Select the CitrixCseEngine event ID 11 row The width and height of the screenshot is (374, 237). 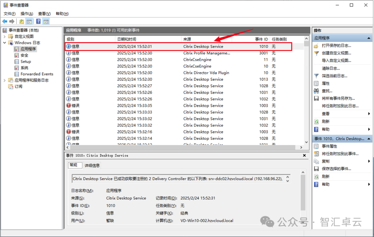pyautogui.click(x=184, y=60)
